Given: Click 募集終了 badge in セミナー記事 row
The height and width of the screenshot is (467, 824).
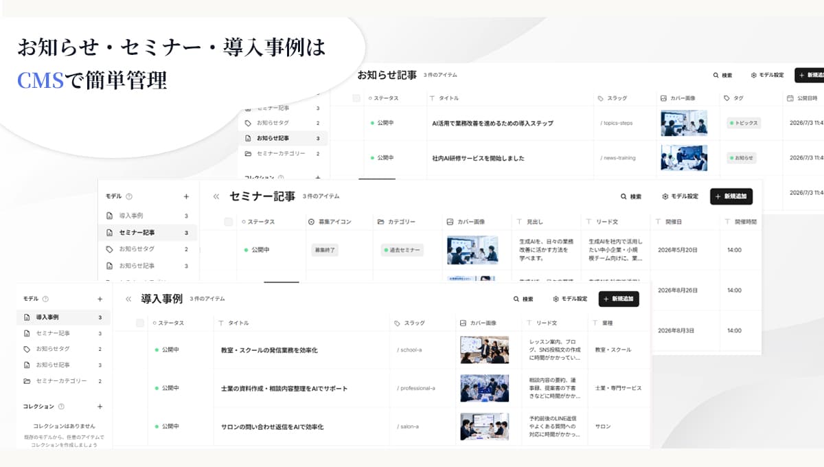Looking at the screenshot, I should pos(324,250).
